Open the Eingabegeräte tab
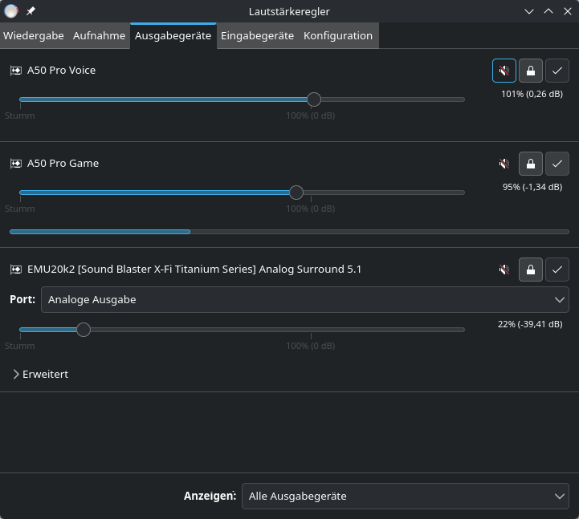579x519 pixels. pyautogui.click(x=257, y=36)
